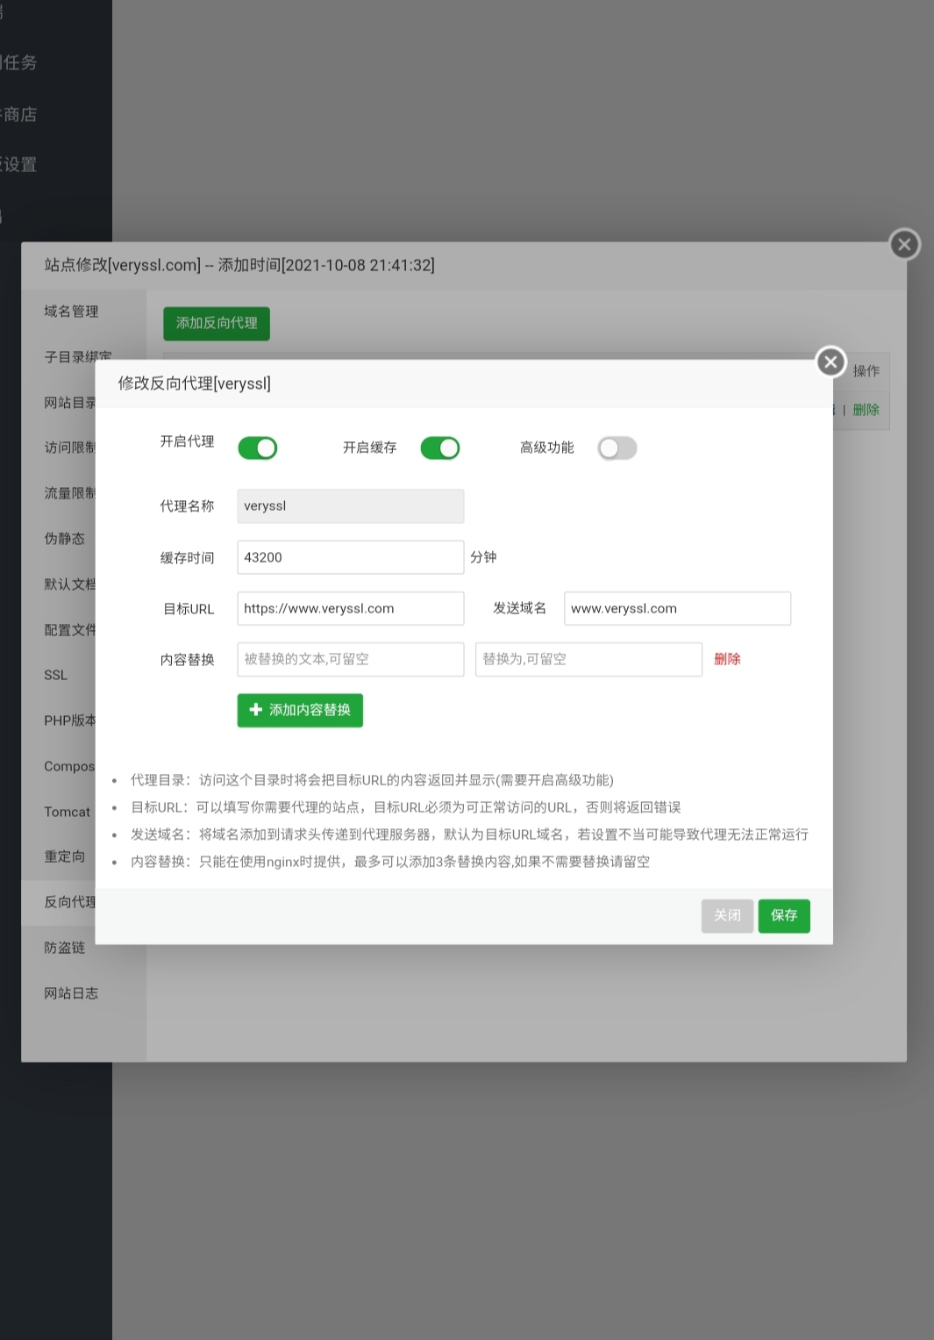Viewport: 934px width, 1340px height.
Task: Open the SSL settings section
Action: pyautogui.click(x=55, y=674)
